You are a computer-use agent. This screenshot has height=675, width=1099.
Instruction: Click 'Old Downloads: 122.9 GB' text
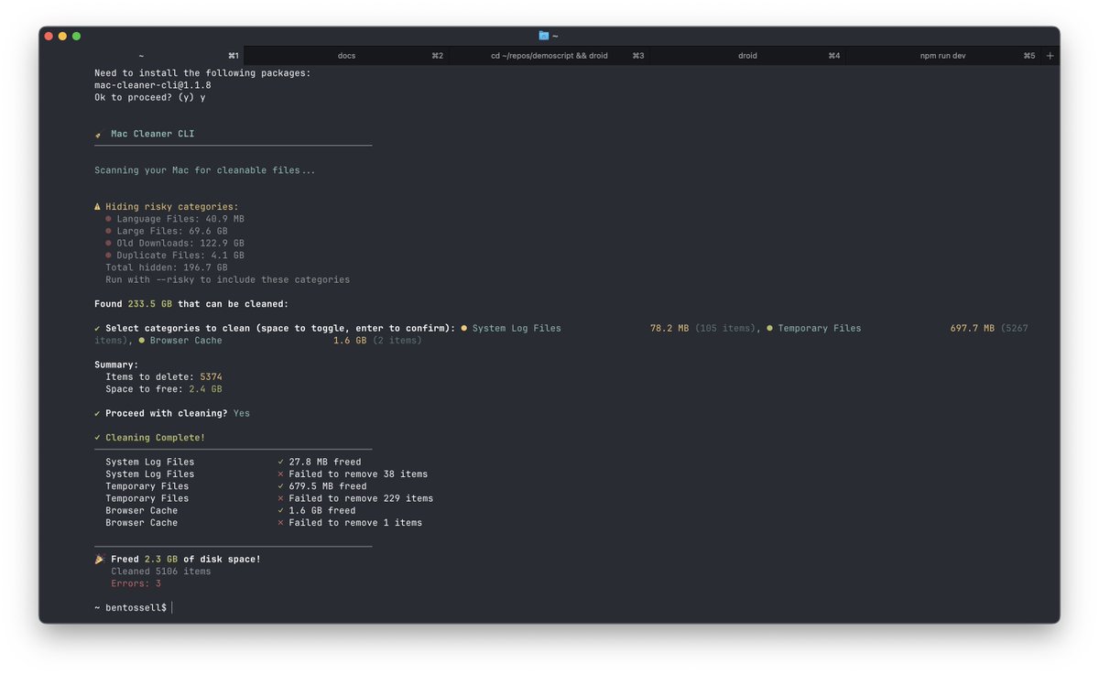coord(180,244)
